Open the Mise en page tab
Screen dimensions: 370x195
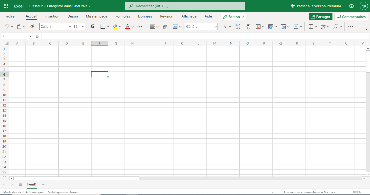click(97, 16)
